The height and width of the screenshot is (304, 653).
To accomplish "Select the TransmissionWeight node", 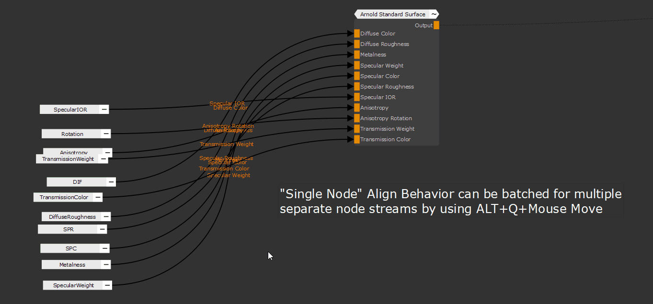I will [x=68, y=159].
